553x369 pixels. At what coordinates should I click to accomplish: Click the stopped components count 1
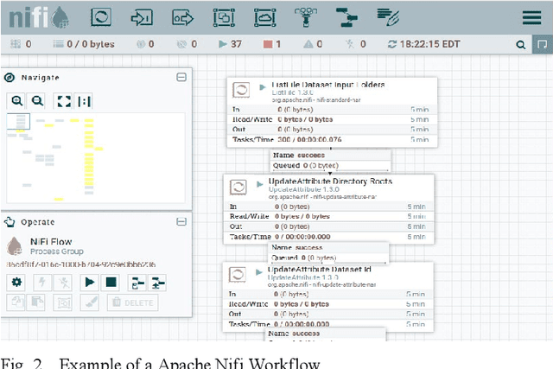[x=272, y=44]
